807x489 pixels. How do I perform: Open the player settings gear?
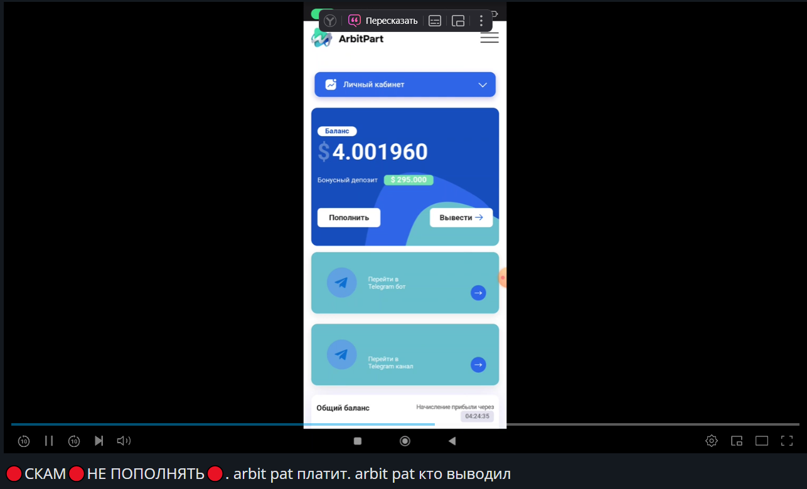[x=712, y=441]
